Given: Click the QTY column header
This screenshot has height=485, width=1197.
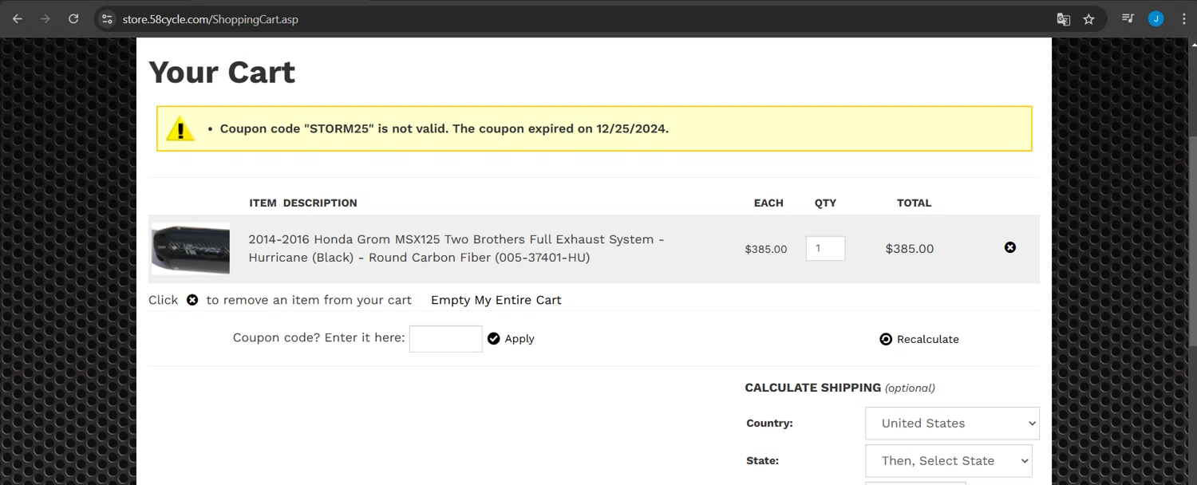Looking at the screenshot, I should tap(825, 203).
